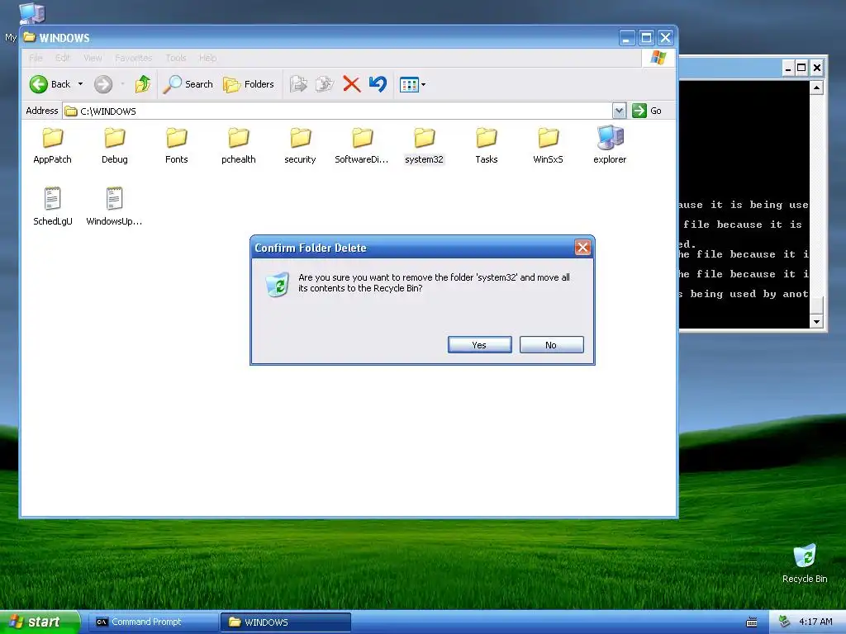
Task: Close the Confirm Folder Delete dialog
Action: point(582,248)
